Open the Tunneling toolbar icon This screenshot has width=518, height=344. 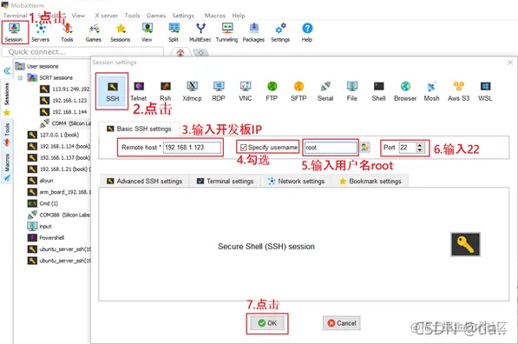tap(226, 32)
